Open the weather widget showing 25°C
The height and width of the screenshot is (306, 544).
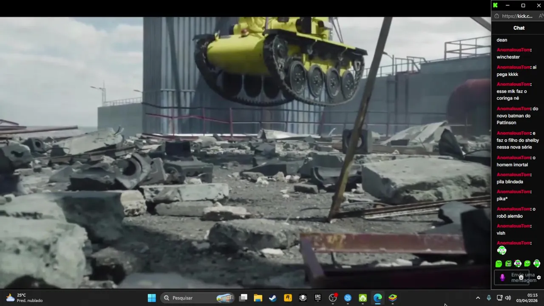(x=25, y=298)
